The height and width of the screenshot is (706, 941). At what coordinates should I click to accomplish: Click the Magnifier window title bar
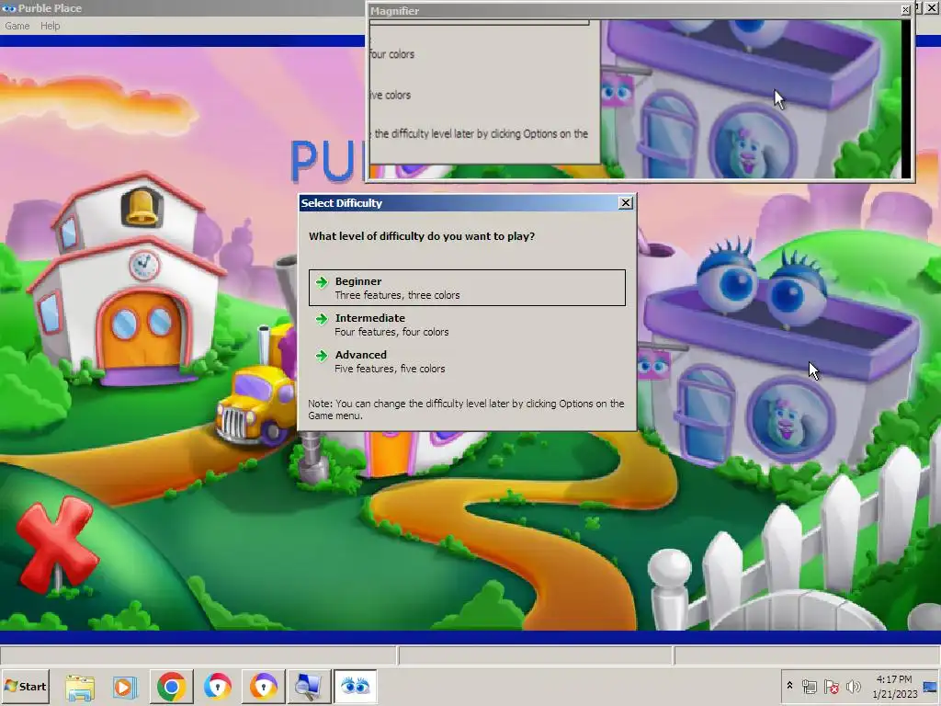[x=633, y=11]
